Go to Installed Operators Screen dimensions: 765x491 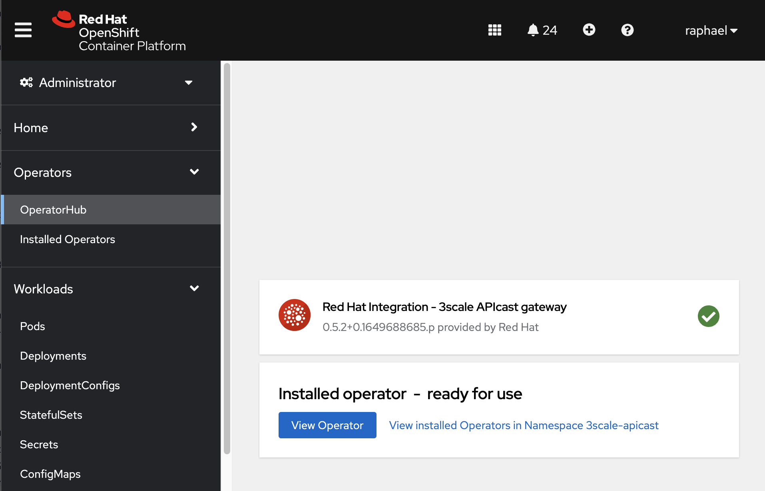[x=68, y=239]
